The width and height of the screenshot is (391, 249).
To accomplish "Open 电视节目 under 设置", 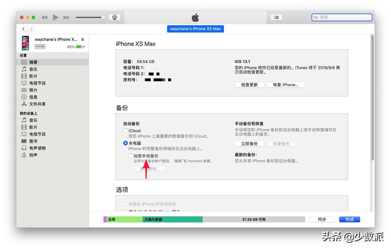I will pyautogui.click(x=37, y=83).
